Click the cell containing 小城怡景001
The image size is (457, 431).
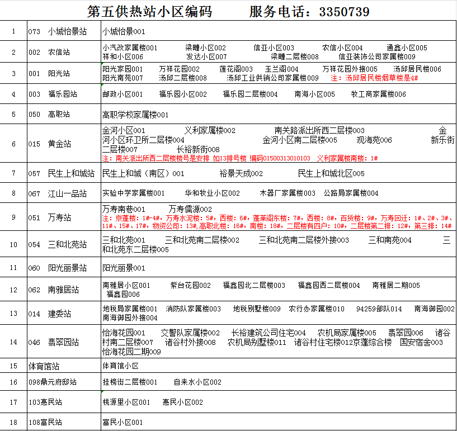pos(124,32)
